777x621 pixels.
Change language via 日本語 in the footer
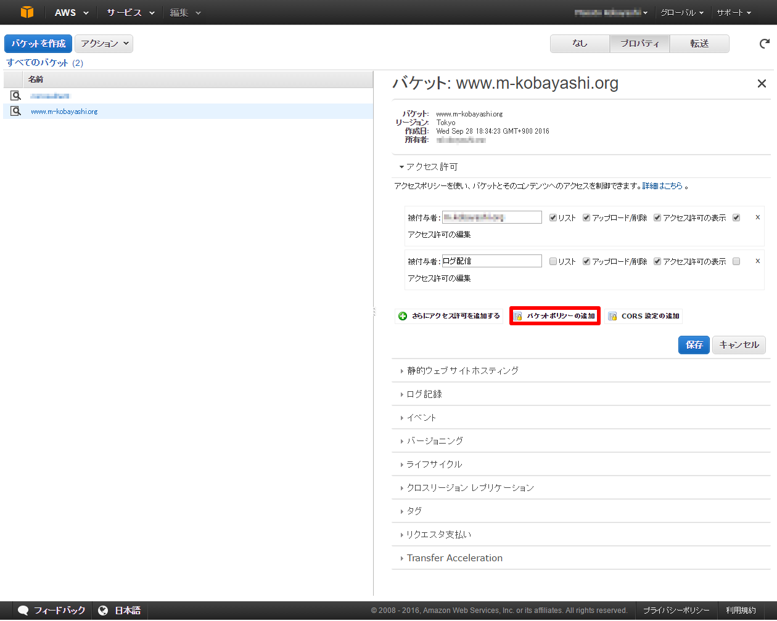point(120,611)
